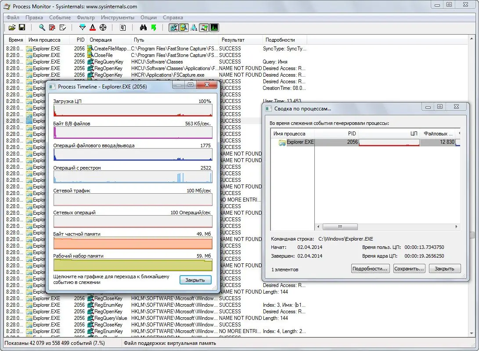
Task: Click the Find binoculars icon
Action: coord(143,28)
